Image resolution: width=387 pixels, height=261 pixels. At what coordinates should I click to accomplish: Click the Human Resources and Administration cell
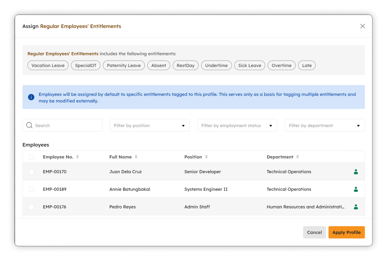[x=305, y=207]
